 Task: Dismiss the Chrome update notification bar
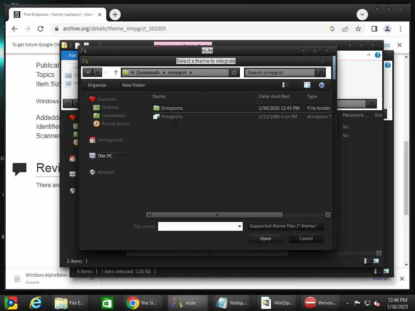click(x=399, y=45)
